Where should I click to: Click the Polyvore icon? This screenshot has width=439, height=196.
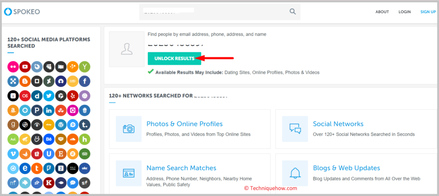pos(73,168)
